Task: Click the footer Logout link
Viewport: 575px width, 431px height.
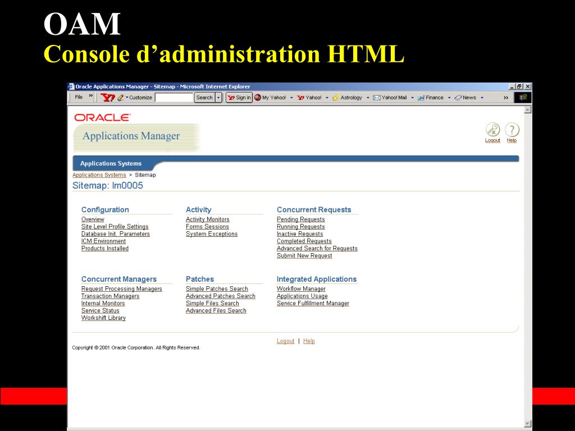Action: tap(285, 341)
